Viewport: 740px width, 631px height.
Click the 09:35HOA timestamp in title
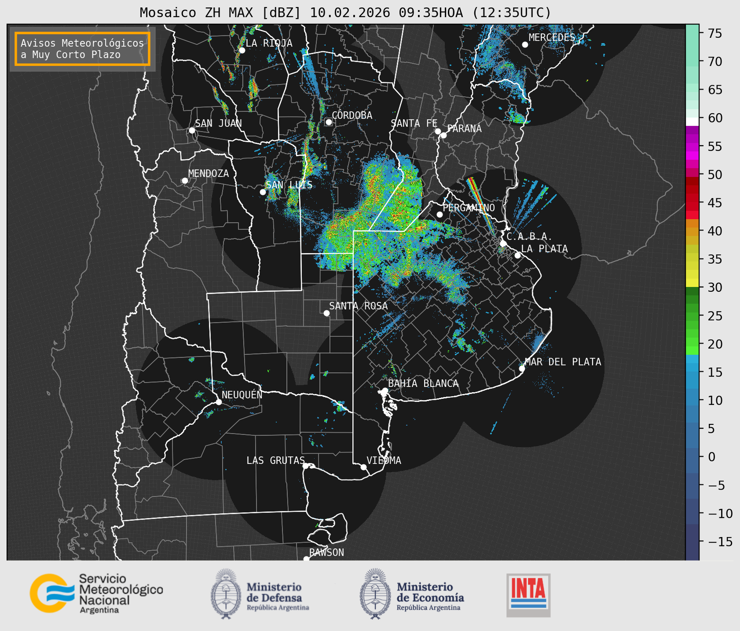coord(431,13)
